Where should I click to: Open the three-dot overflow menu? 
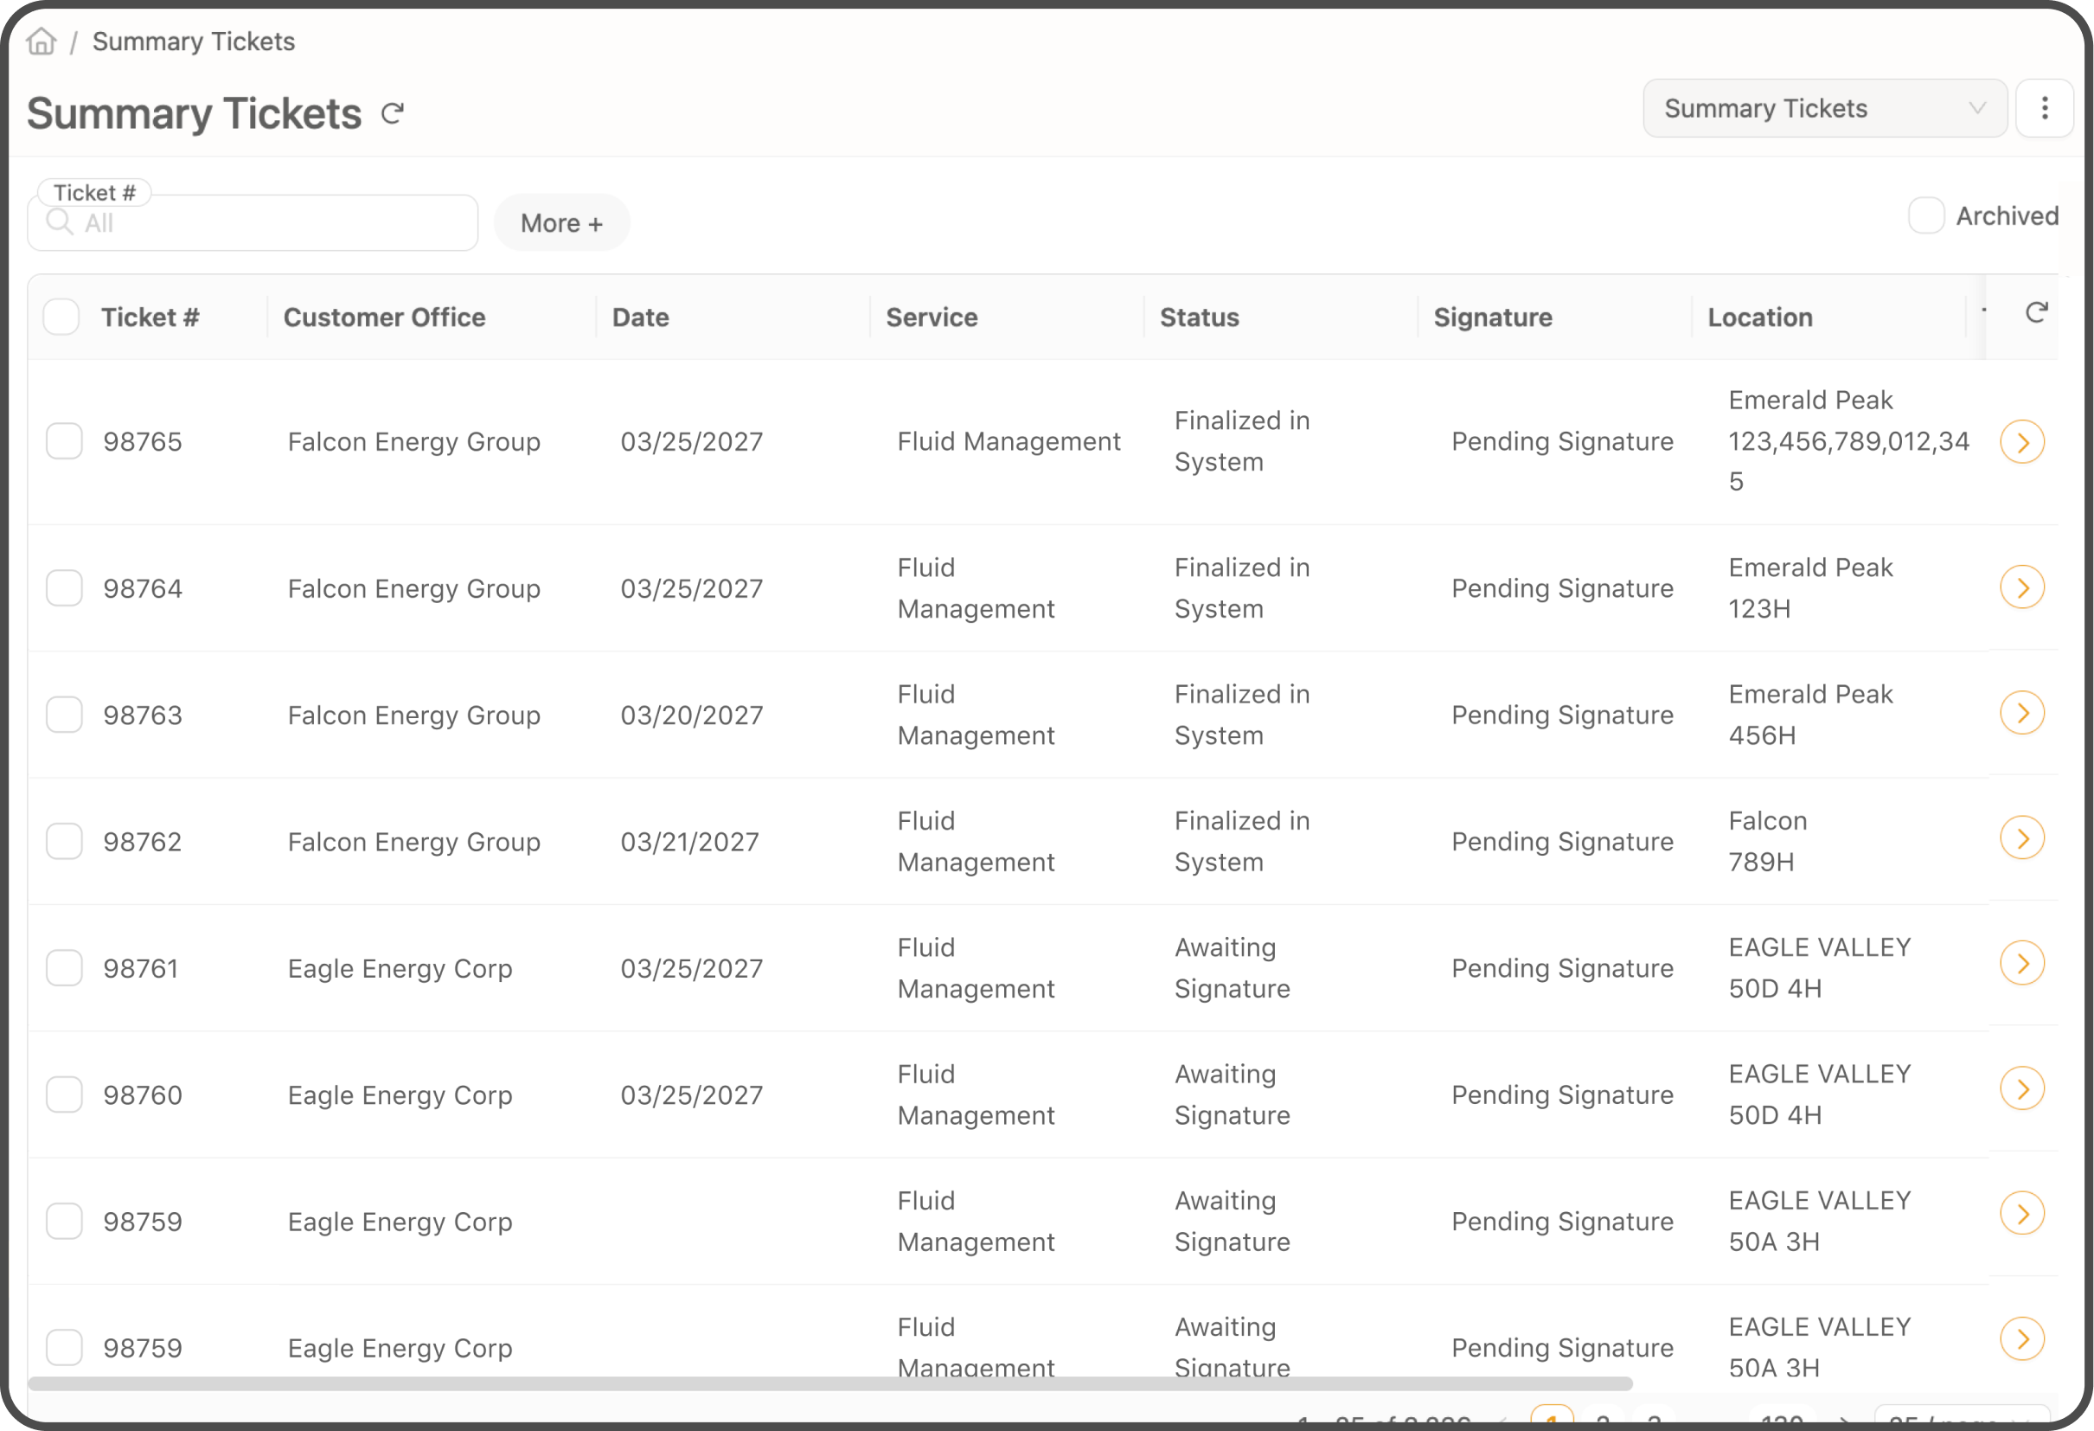2045,108
